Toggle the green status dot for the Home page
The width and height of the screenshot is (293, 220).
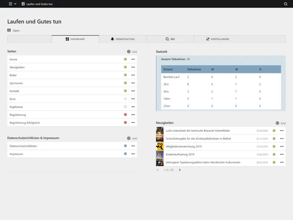[x=125, y=59]
